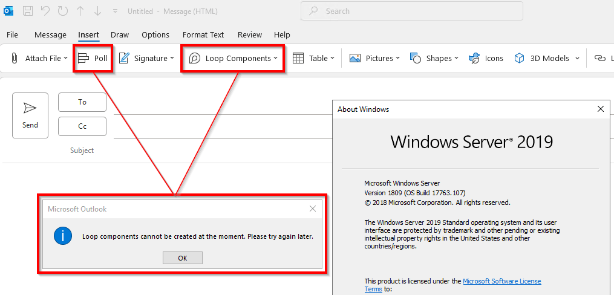The height and width of the screenshot is (295, 614).
Task: Click the Pictures icon
Action: (354, 58)
